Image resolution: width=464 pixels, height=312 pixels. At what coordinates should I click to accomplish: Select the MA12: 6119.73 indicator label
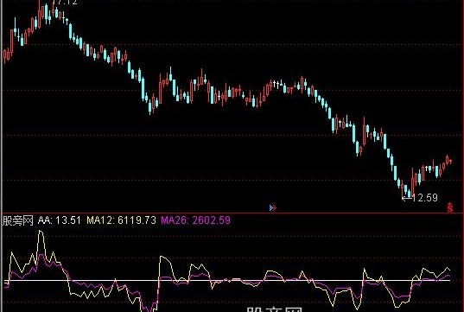point(121,220)
